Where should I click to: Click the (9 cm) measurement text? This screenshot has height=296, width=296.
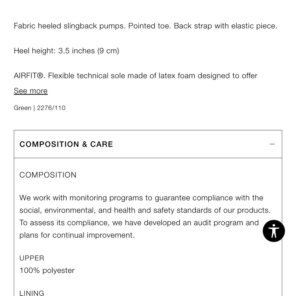[x=108, y=51]
